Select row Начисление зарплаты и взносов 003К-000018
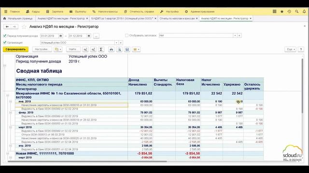The width and height of the screenshot is (309, 173). 72,105
